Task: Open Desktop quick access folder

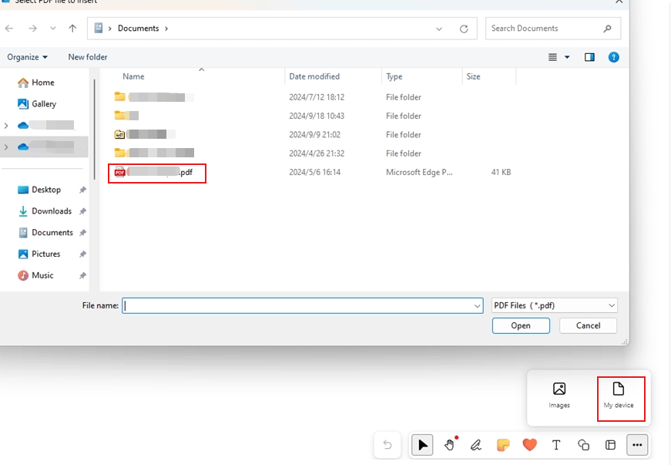Action: coord(39,190)
